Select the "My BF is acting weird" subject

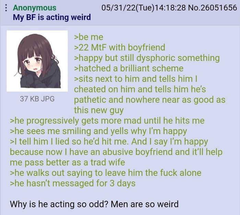[52, 17]
